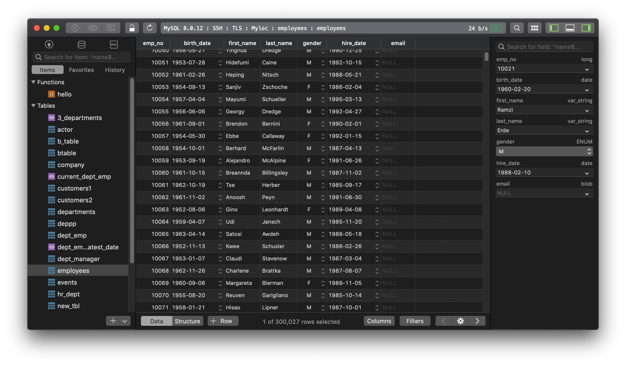Switch to the Structure tab

[x=187, y=321]
